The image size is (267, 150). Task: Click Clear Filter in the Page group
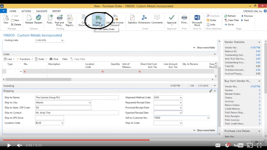pyautogui.click(x=232, y=20)
